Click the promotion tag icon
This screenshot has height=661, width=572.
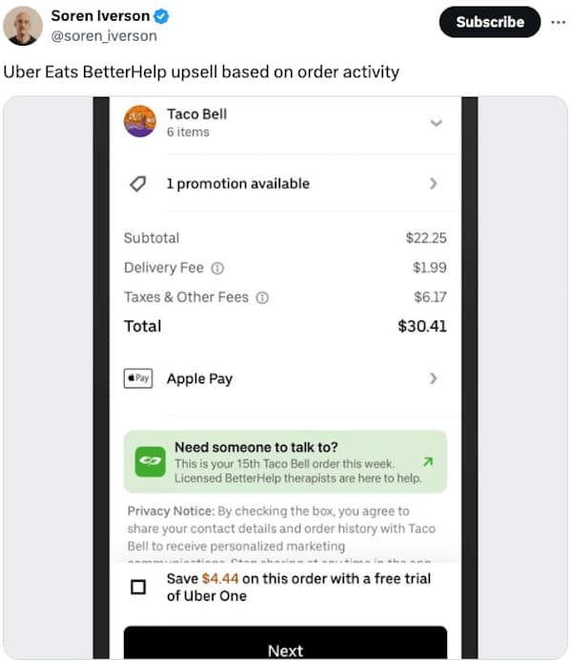click(x=137, y=184)
